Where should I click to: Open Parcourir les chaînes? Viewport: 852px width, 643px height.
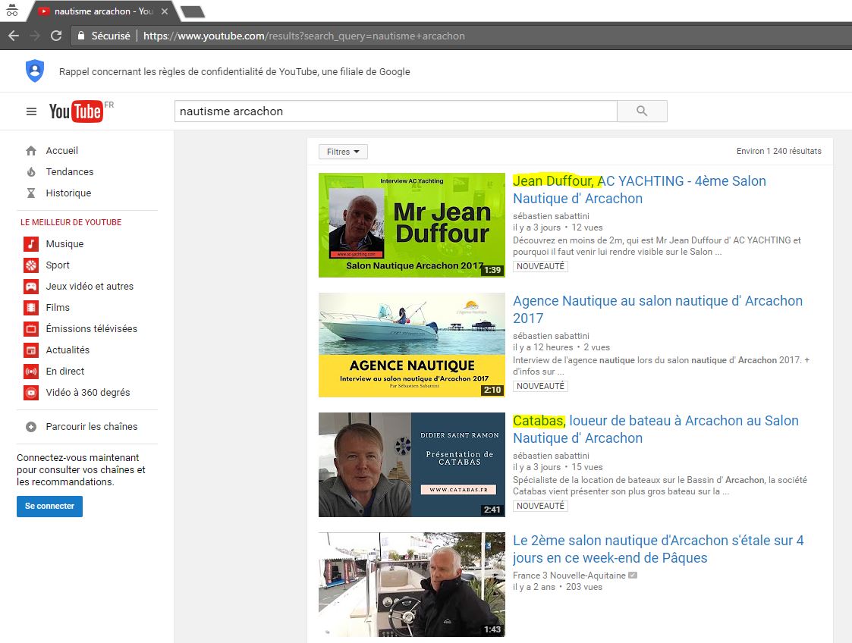point(92,426)
